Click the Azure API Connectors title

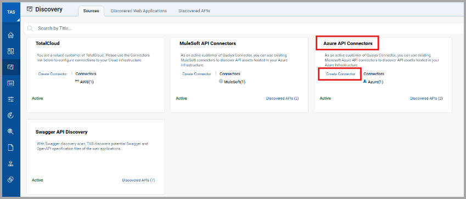(x=348, y=43)
